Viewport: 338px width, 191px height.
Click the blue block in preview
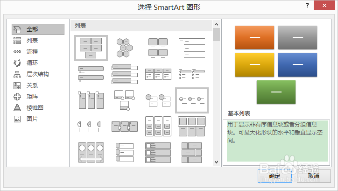click(x=297, y=64)
